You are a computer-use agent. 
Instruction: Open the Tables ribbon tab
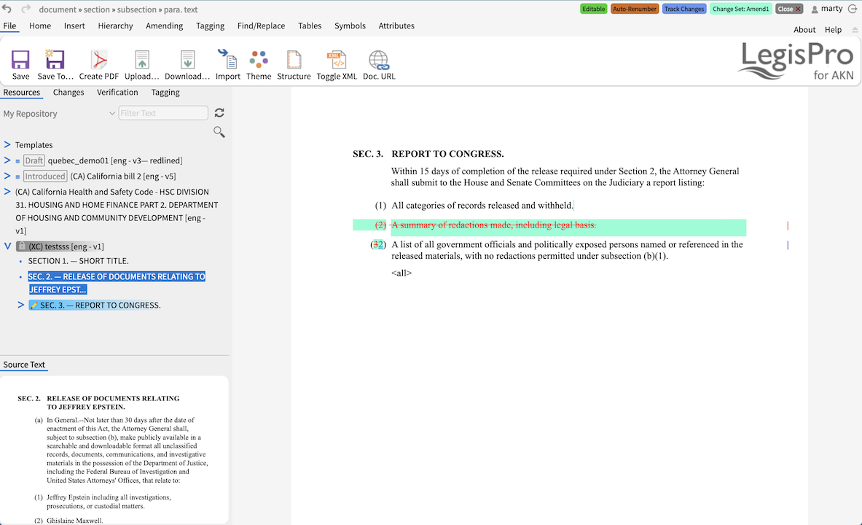pyautogui.click(x=310, y=26)
